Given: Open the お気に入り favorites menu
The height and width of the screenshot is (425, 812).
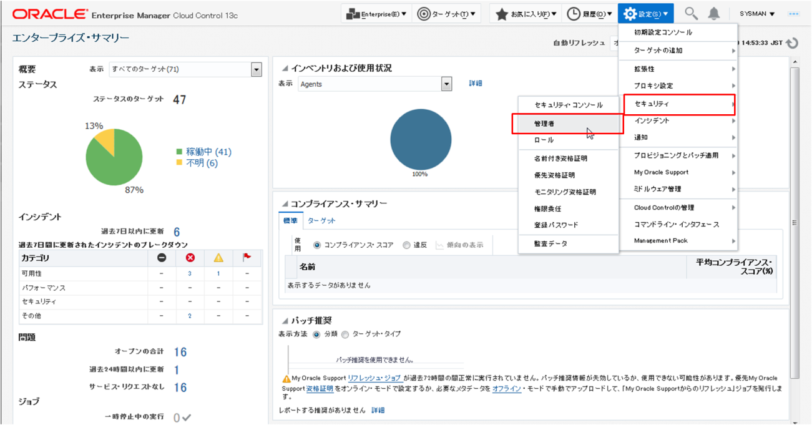Looking at the screenshot, I should (526, 14).
